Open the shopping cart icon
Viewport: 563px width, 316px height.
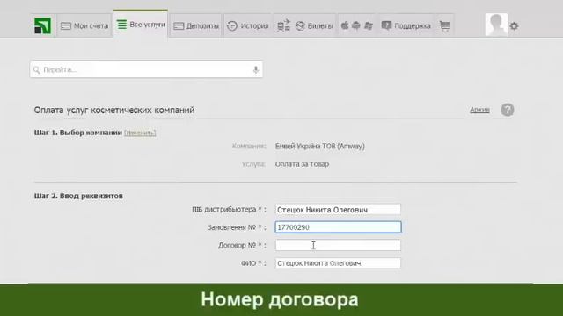(x=445, y=25)
